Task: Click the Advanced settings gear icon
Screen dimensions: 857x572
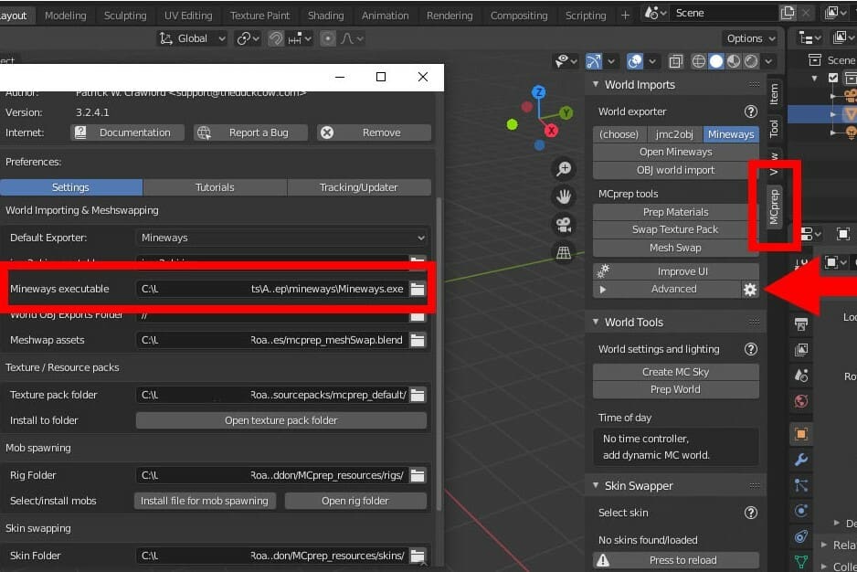Action: pos(750,290)
